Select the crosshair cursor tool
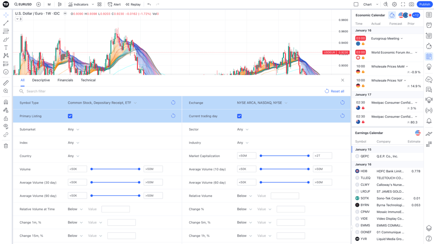 6,15
